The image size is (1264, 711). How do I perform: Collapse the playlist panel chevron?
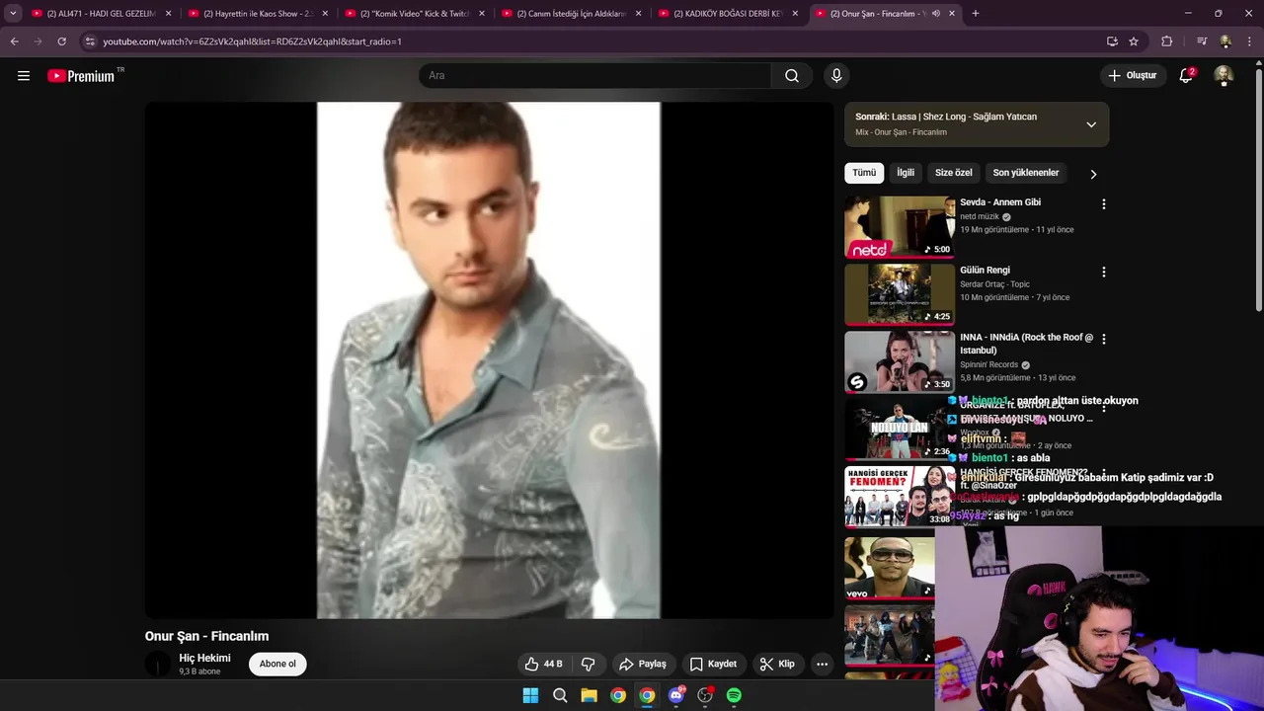click(1091, 124)
